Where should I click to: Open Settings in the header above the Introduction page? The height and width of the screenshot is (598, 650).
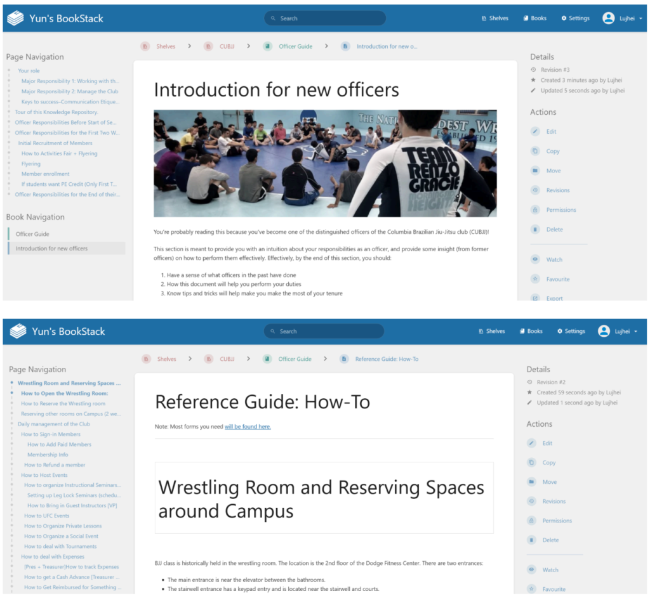coord(575,18)
